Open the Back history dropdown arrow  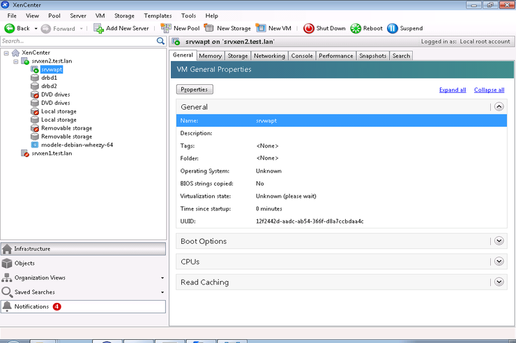[x=35, y=29]
